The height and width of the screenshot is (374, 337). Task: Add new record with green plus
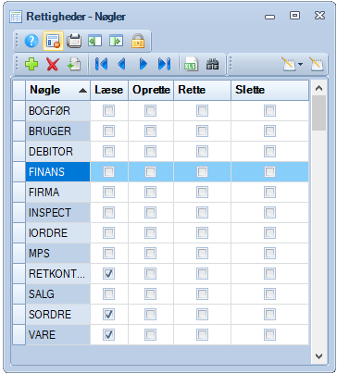pos(31,64)
